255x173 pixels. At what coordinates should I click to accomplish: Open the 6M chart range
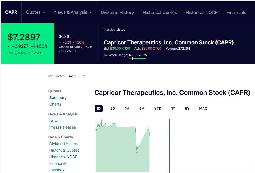coord(142,108)
